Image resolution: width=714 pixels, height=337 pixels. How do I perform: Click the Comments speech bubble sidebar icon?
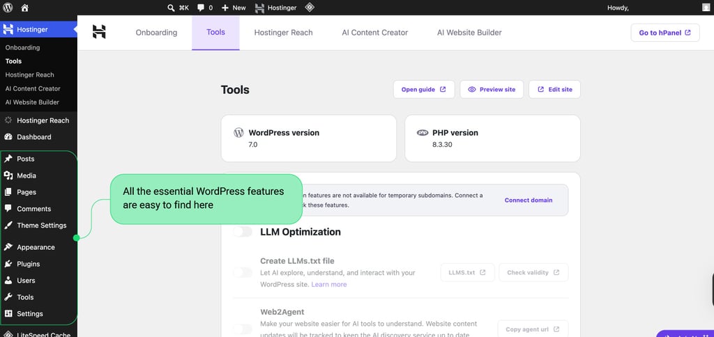(8, 208)
